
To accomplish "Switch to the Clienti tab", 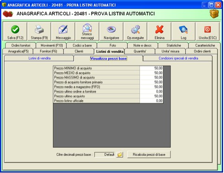I will click(79, 51).
